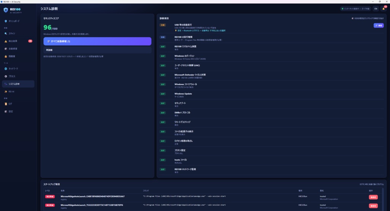Click the 名称 column header

click(x=63, y=190)
